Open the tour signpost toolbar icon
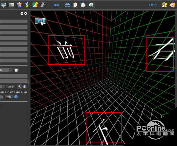 click(x=27, y=5)
